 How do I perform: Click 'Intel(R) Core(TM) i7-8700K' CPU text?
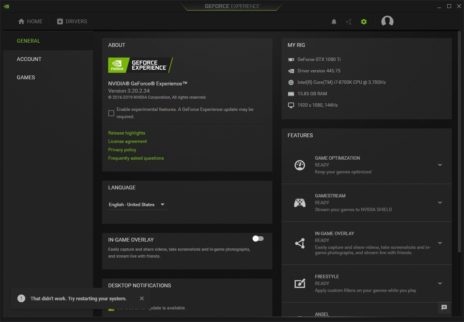pos(342,82)
